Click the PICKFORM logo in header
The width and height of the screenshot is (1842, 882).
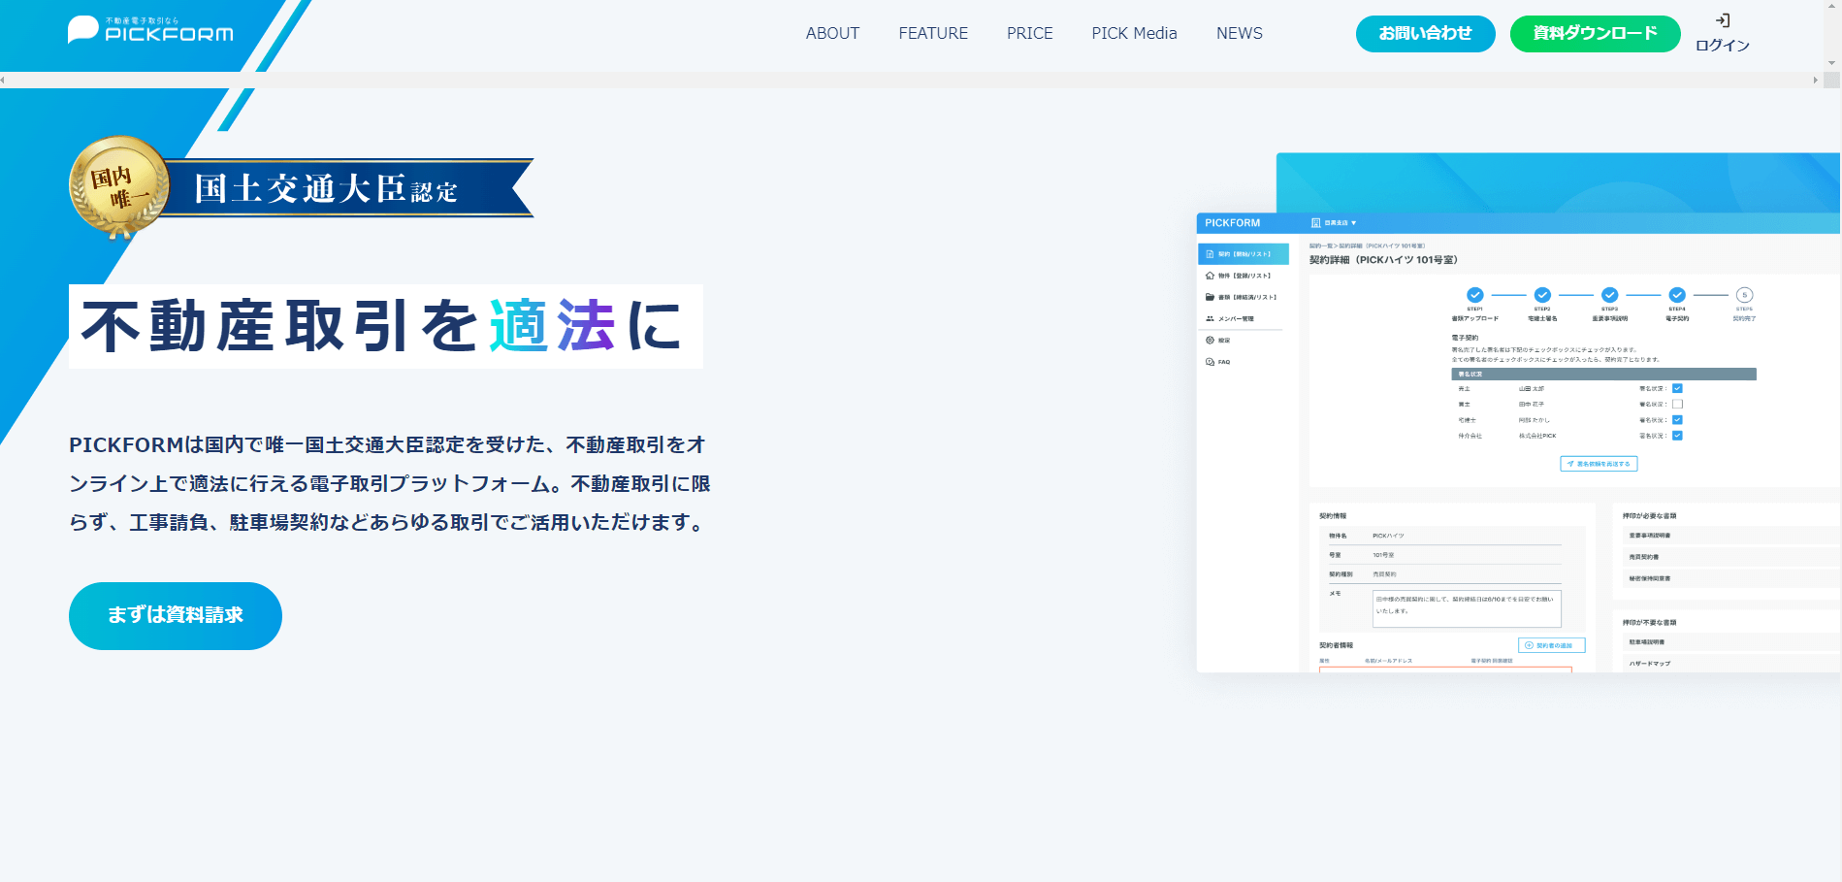pos(150,30)
